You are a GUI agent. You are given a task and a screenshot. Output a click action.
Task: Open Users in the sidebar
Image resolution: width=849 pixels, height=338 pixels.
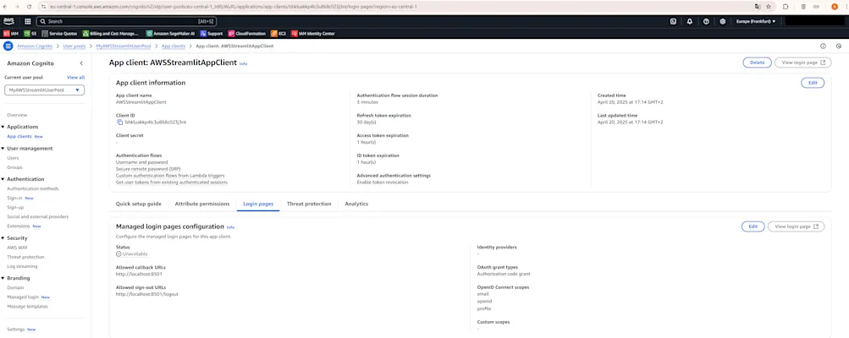coord(13,158)
